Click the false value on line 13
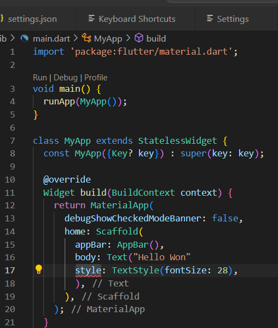 pyautogui.click(x=225, y=218)
